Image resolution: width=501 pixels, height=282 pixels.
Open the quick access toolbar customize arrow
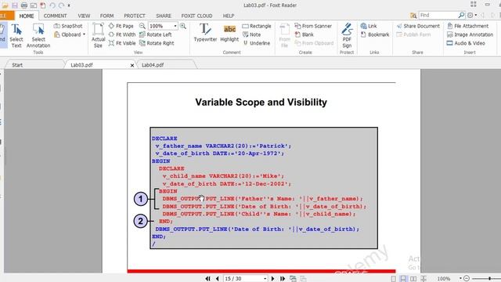pyautogui.click(x=69, y=5)
